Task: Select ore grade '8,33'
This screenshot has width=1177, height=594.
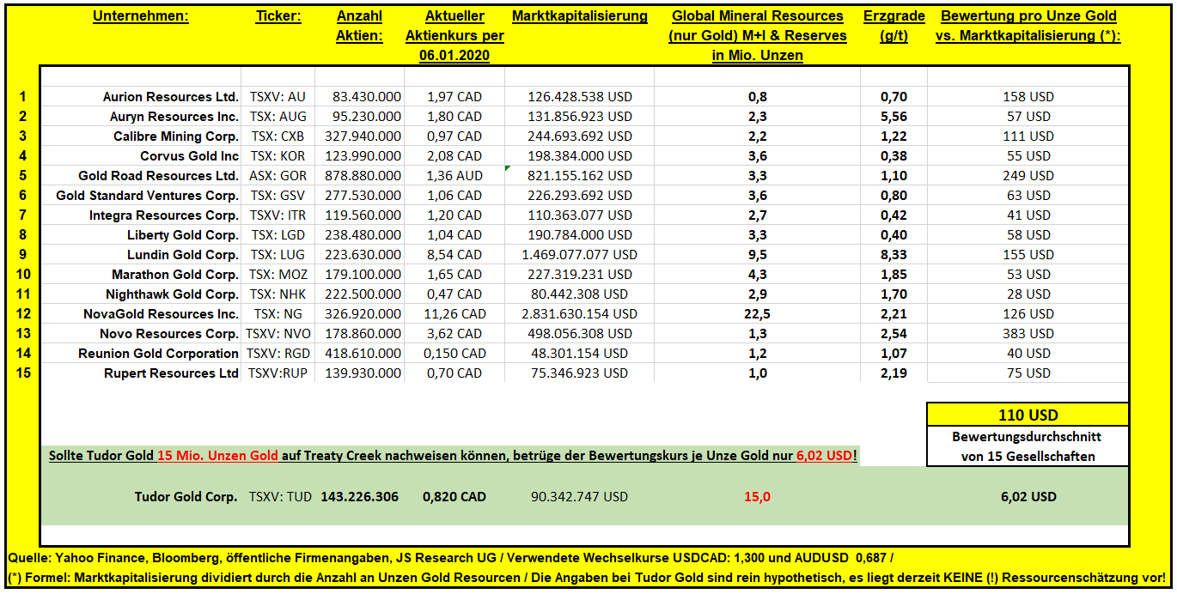Action: point(893,255)
